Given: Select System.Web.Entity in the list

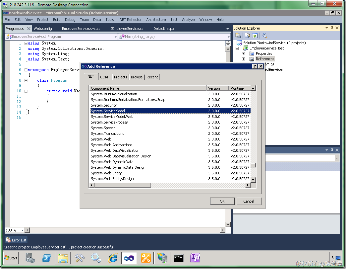Looking at the screenshot, I should [170, 173].
